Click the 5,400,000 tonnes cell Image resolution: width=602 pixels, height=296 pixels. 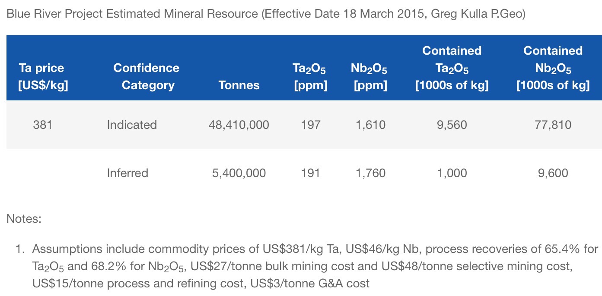(x=239, y=173)
